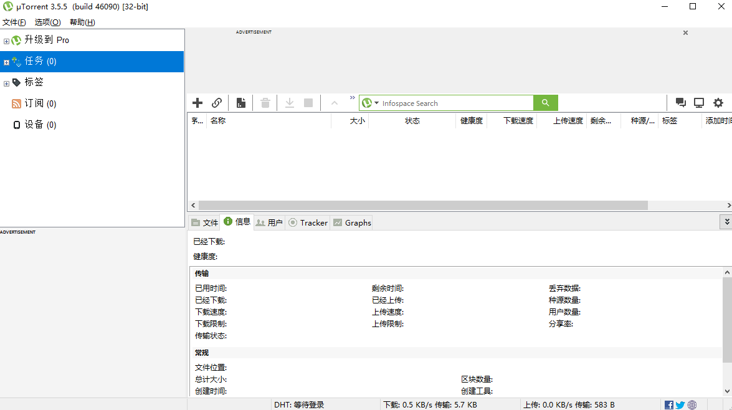Click the Facebook icon in status bar
Viewport: 732px width, 410px height.
[x=668, y=404]
